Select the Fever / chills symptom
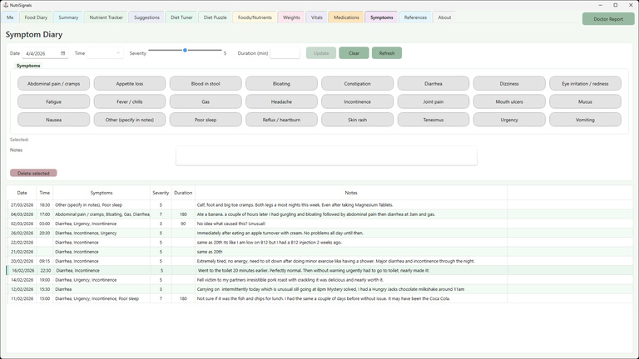Image resolution: width=639 pixels, height=359 pixels. [x=130, y=101]
